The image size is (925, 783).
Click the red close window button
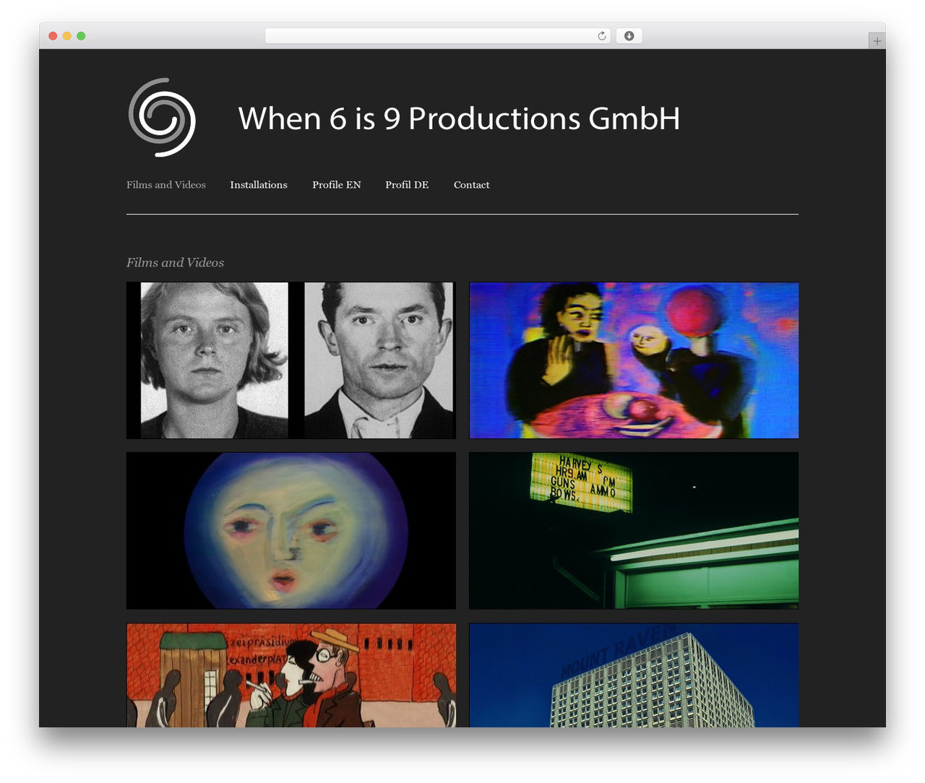click(x=53, y=36)
